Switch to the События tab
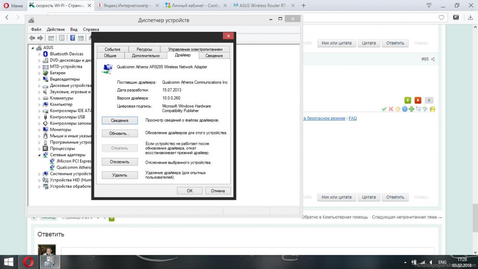Screen dimensions: 478x269 pos(112,49)
